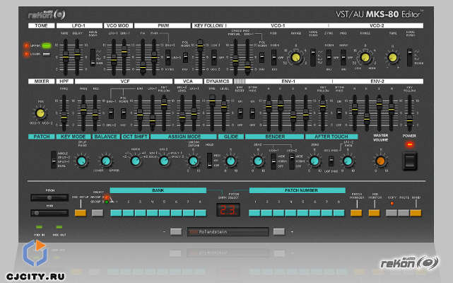This screenshot has height=283, width=453.
Task: Click the Key Follow slider handle
Action: pos(200,44)
